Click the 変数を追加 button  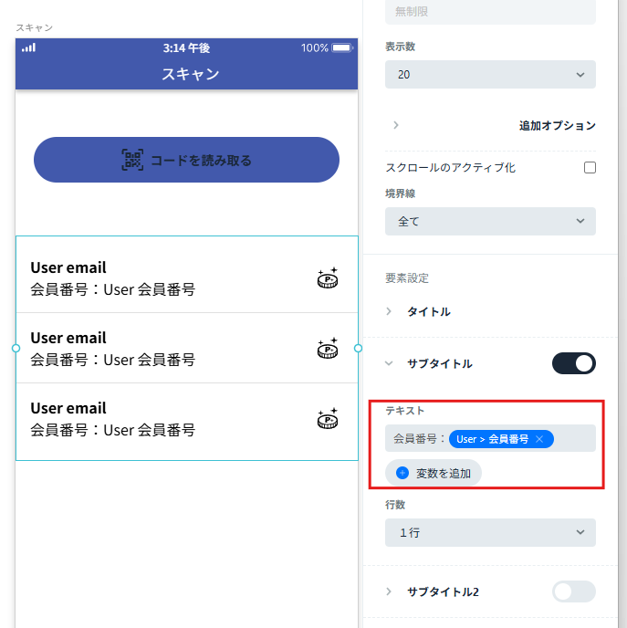tap(434, 473)
